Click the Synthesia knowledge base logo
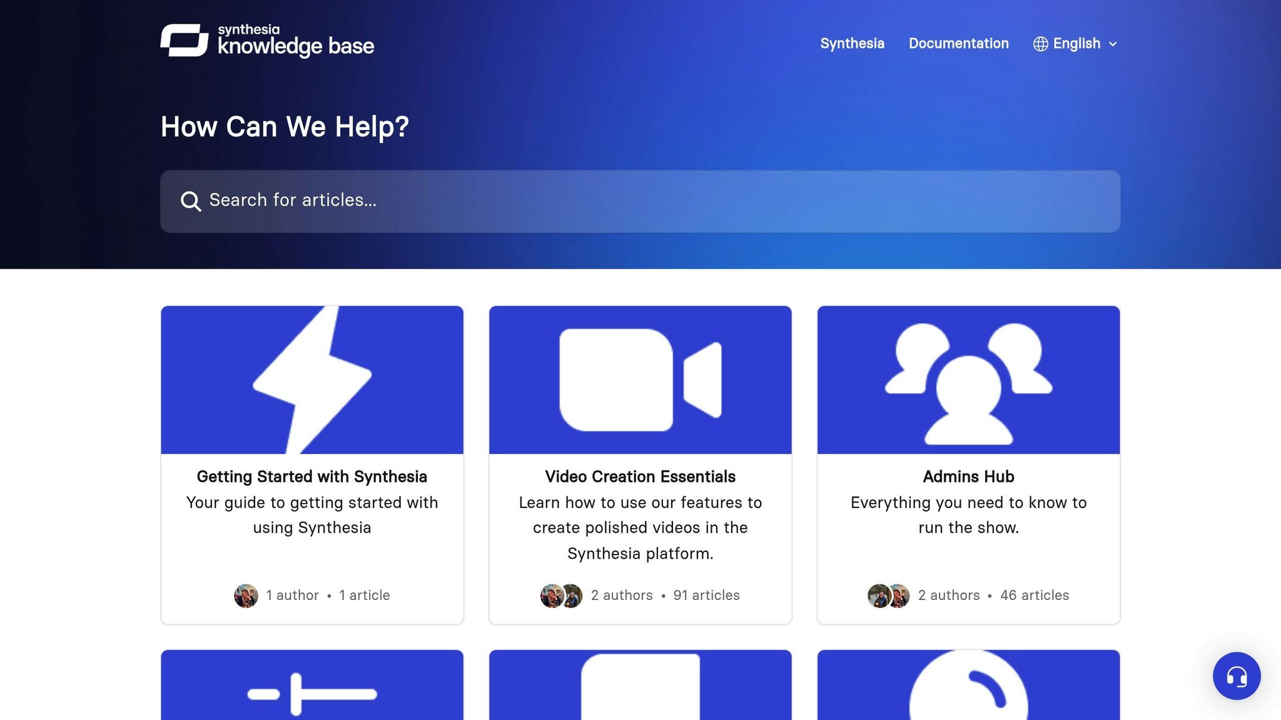The image size is (1281, 720). tap(267, 41)
